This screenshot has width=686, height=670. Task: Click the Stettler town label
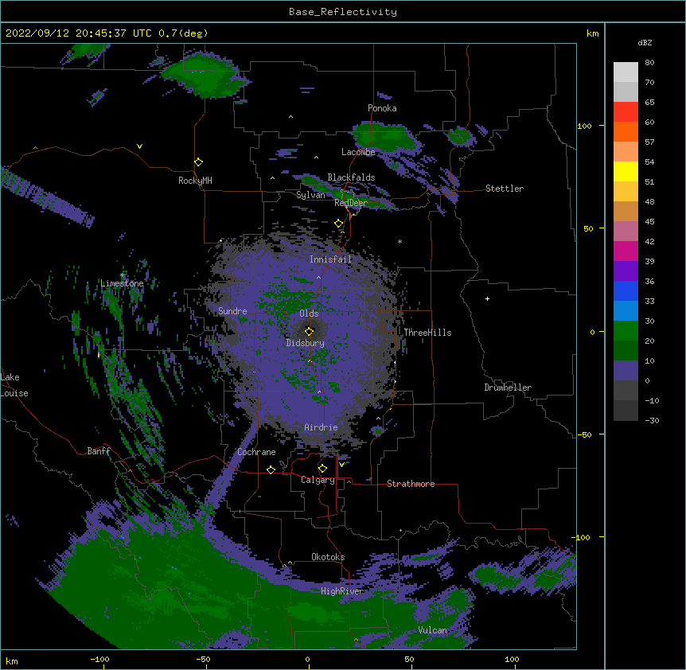(x=505, y=189)
